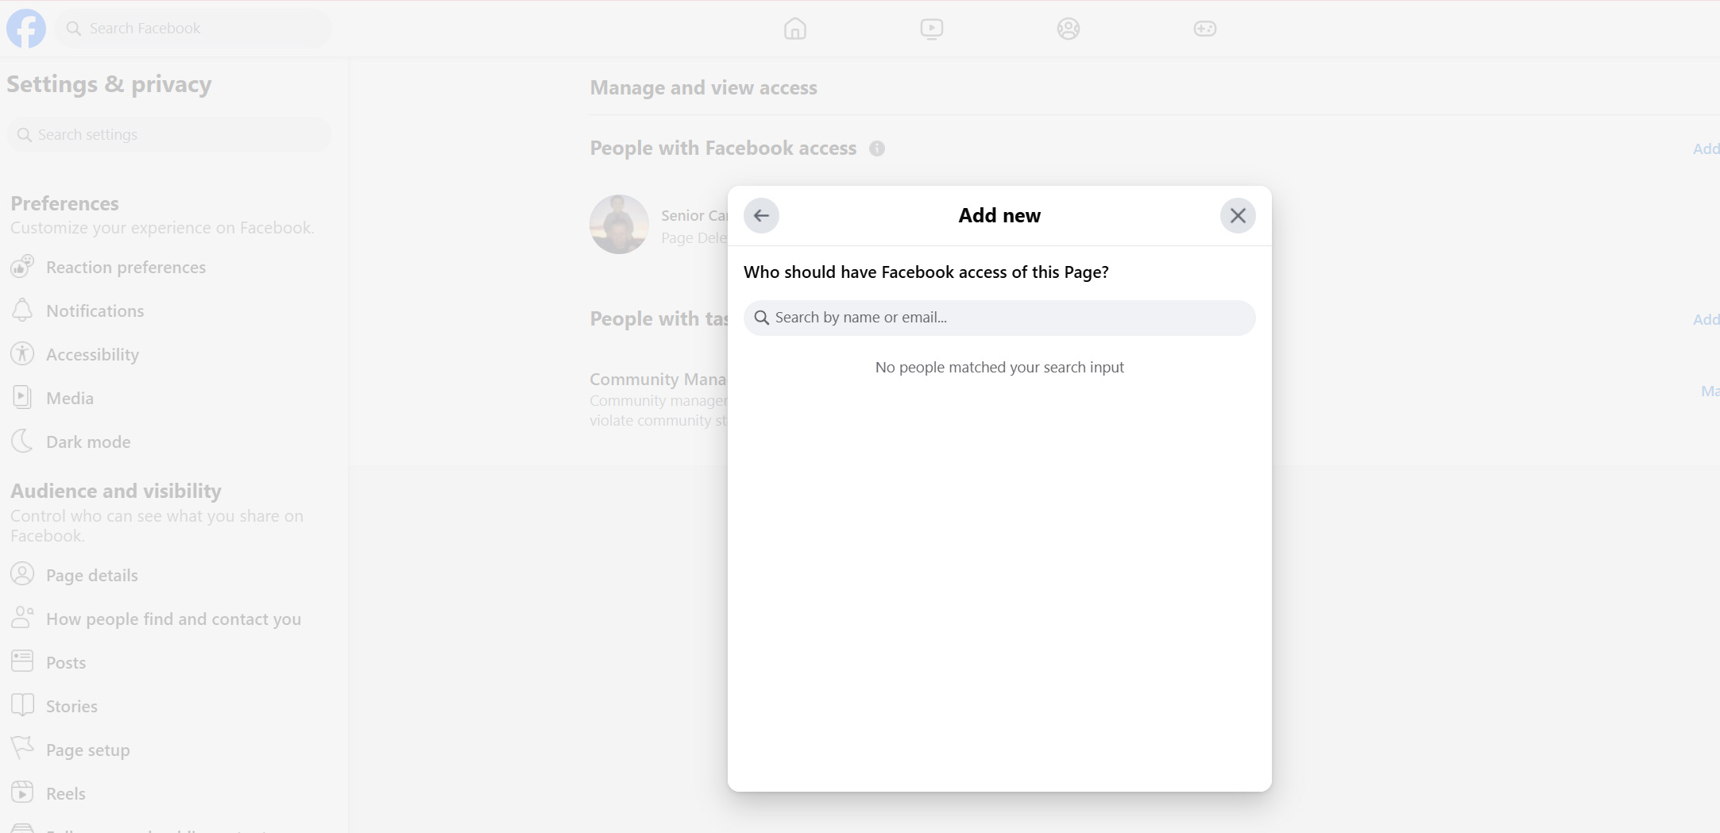Open Page details in sidebar
The width and height of the screenshot is (1720, 833).
[x=91, y=576]
